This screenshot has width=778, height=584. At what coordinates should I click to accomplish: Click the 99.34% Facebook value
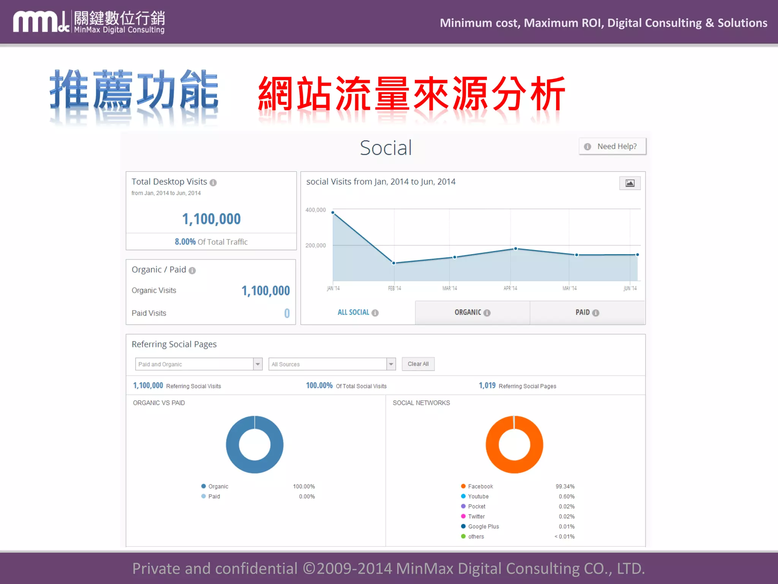(x=565, y=486)
